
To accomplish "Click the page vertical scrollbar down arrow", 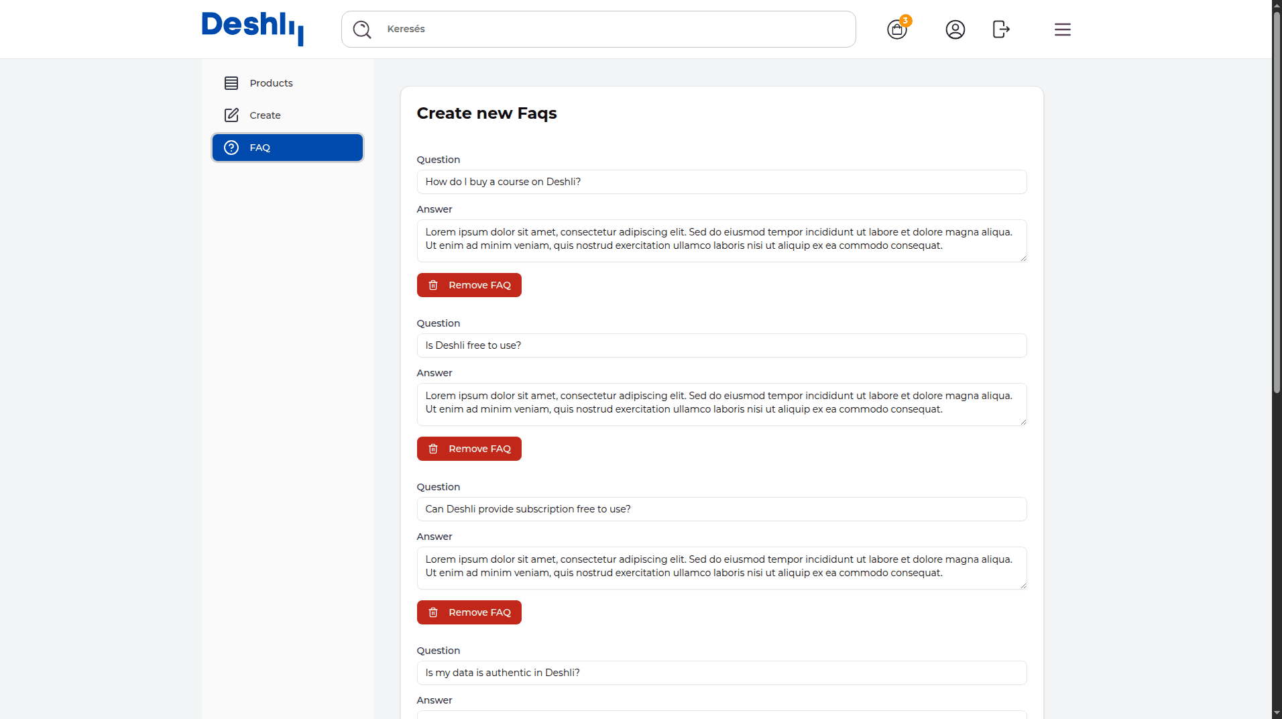I will pyautogui.click(x=1277, y=713).
